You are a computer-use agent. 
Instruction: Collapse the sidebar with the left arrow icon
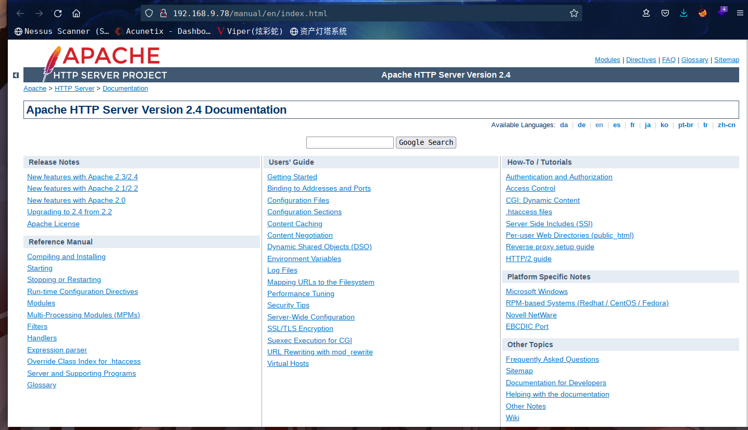pos(16,76)
